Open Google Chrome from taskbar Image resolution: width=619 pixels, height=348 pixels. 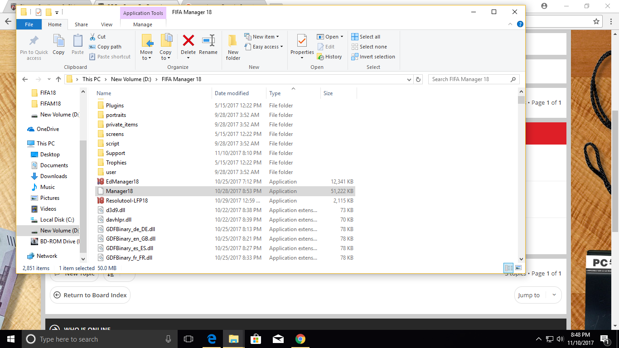[x=300, y=339]
